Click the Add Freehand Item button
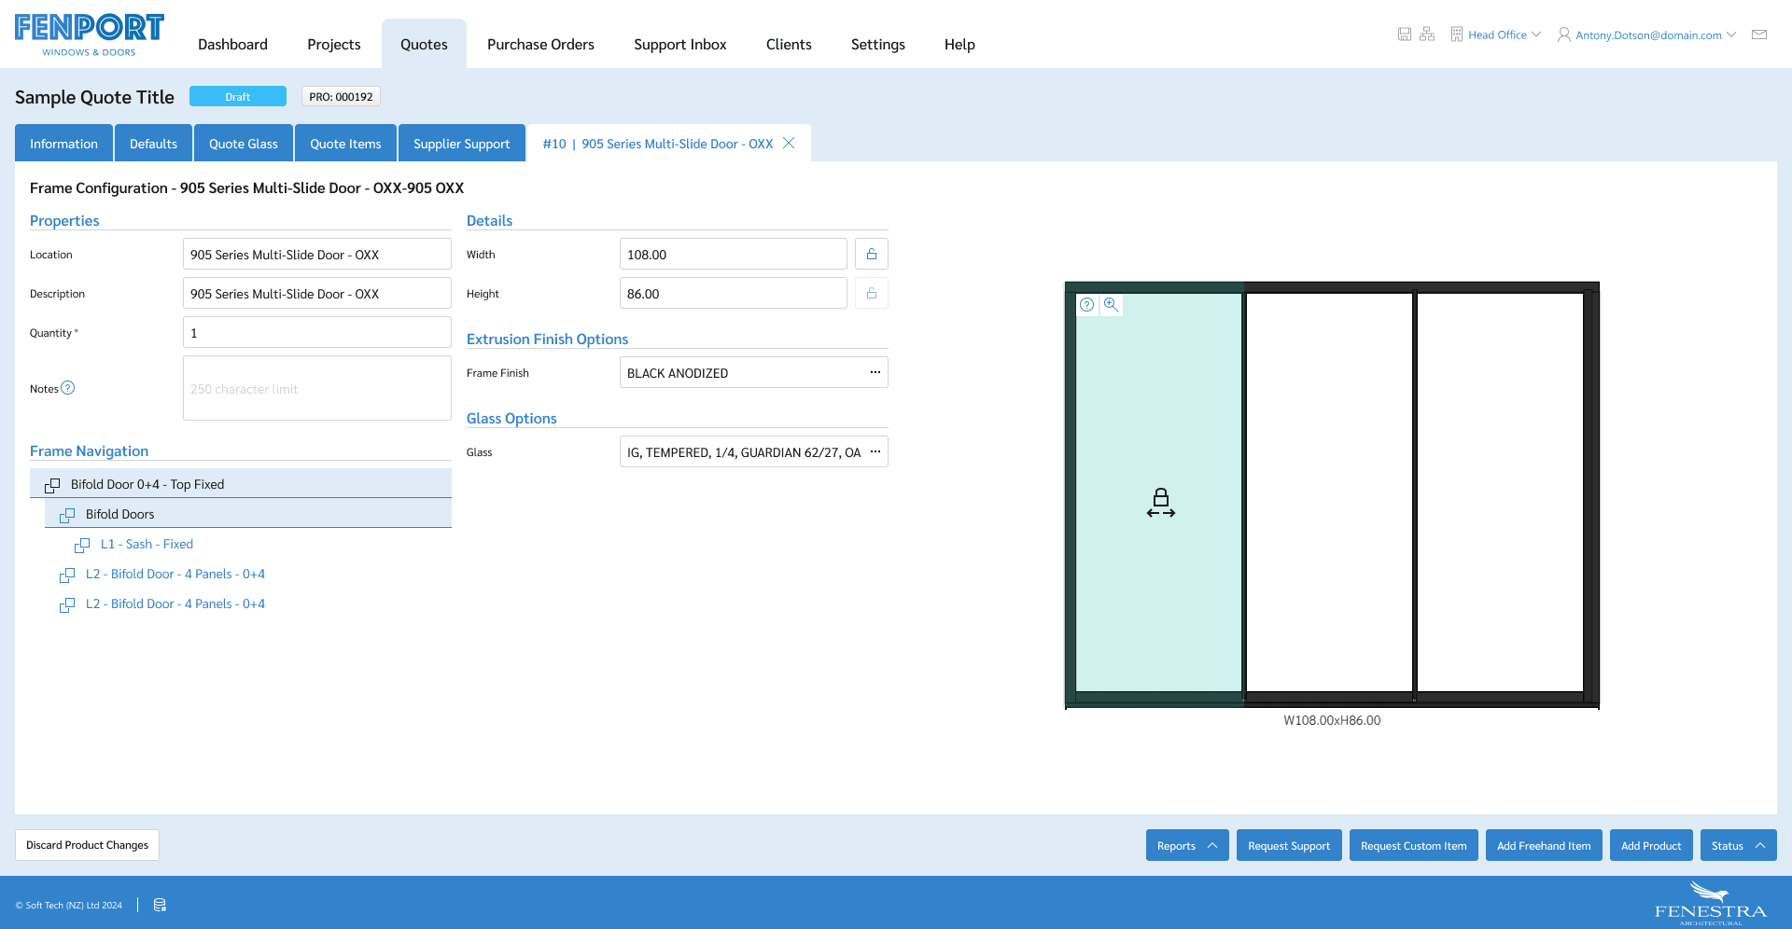The height and width of the screenshot is (929, 1792). pos(1544,845)
